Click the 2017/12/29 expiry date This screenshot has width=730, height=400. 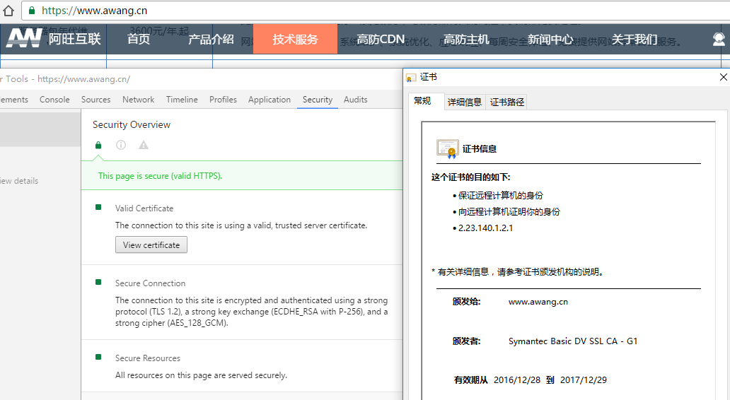584,380
